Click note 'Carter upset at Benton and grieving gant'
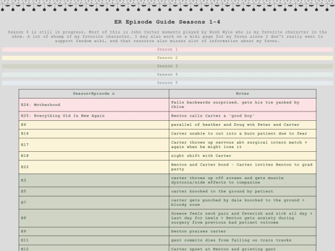The width and height of the screenshot is (335, 251). click(243, 249)
